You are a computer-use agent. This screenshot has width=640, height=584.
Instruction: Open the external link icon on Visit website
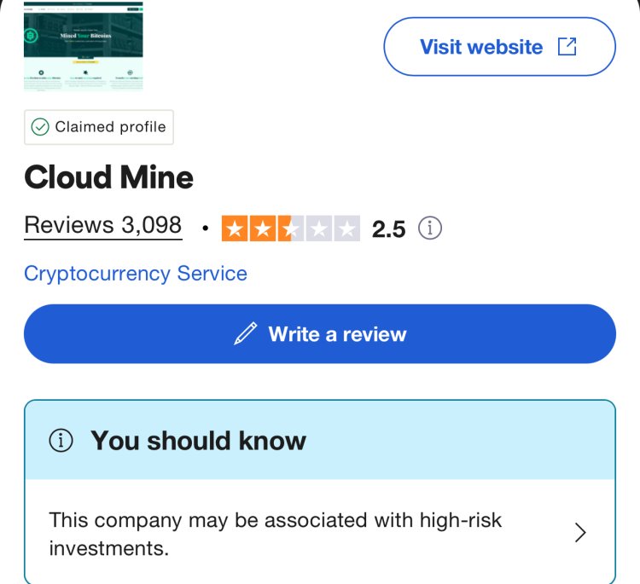567,47
